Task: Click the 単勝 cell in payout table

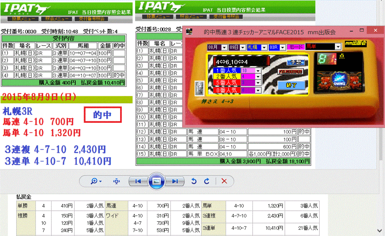Action: (26, 206)
